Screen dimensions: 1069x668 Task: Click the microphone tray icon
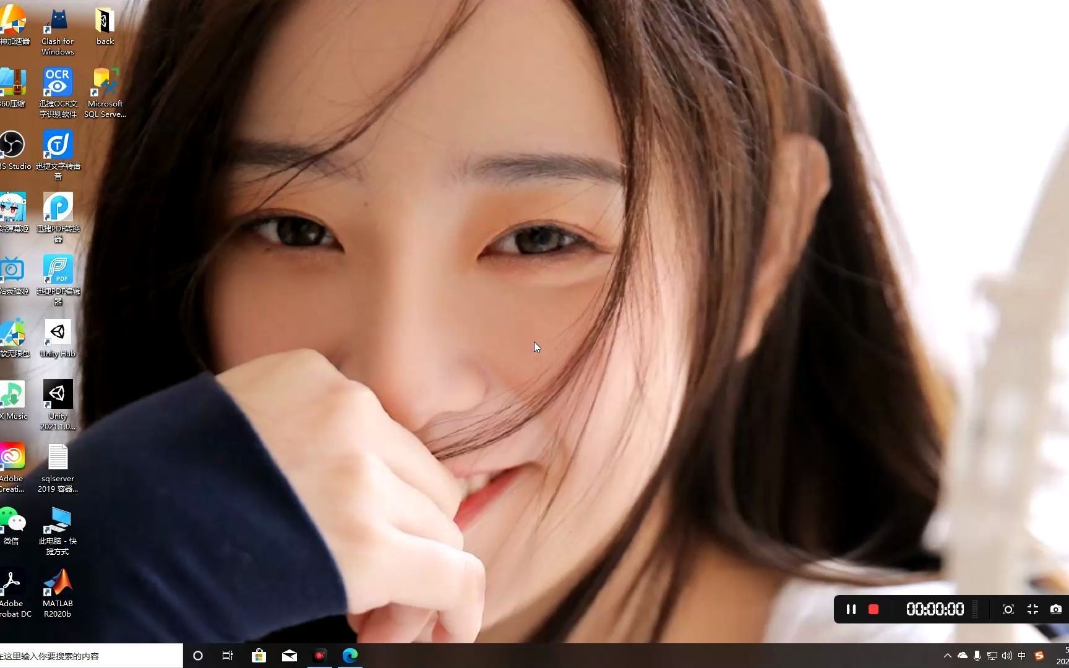coord(977,656)
